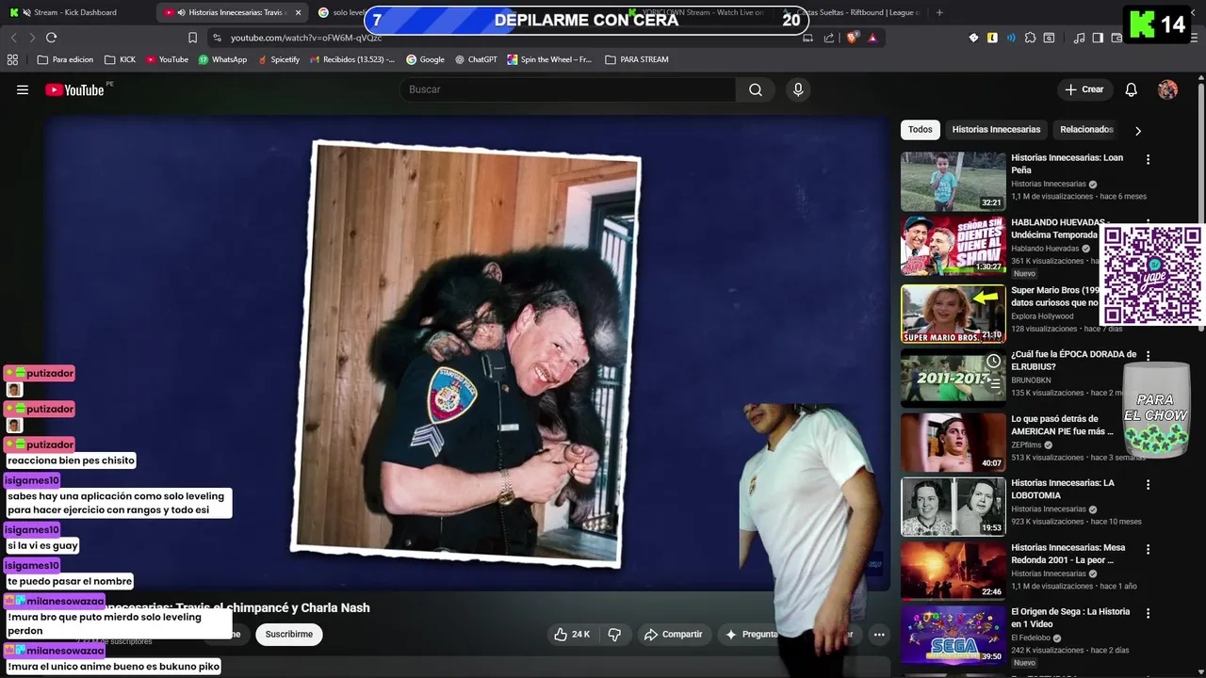
Task: Open La Lobotomia video thumbnail
Action: click(x=953, y=507)
